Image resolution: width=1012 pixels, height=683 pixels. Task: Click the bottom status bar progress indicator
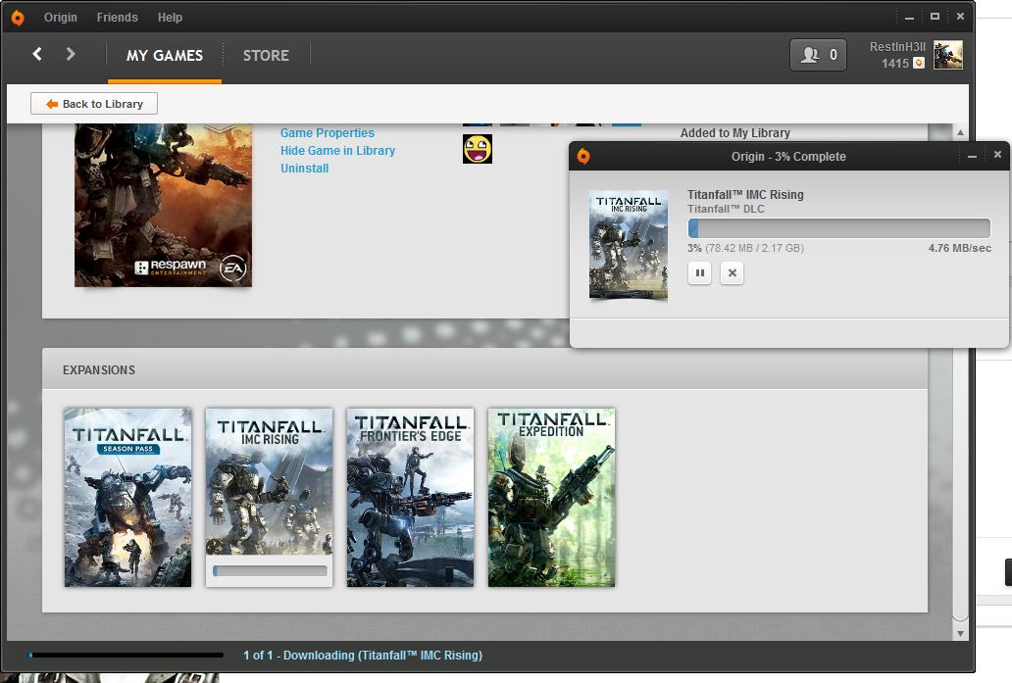coord(126,656)
